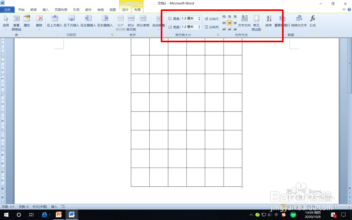The image size is (352, 220).
Task: Click 分布列 distribute columns
Action: (x=212, y=27)
